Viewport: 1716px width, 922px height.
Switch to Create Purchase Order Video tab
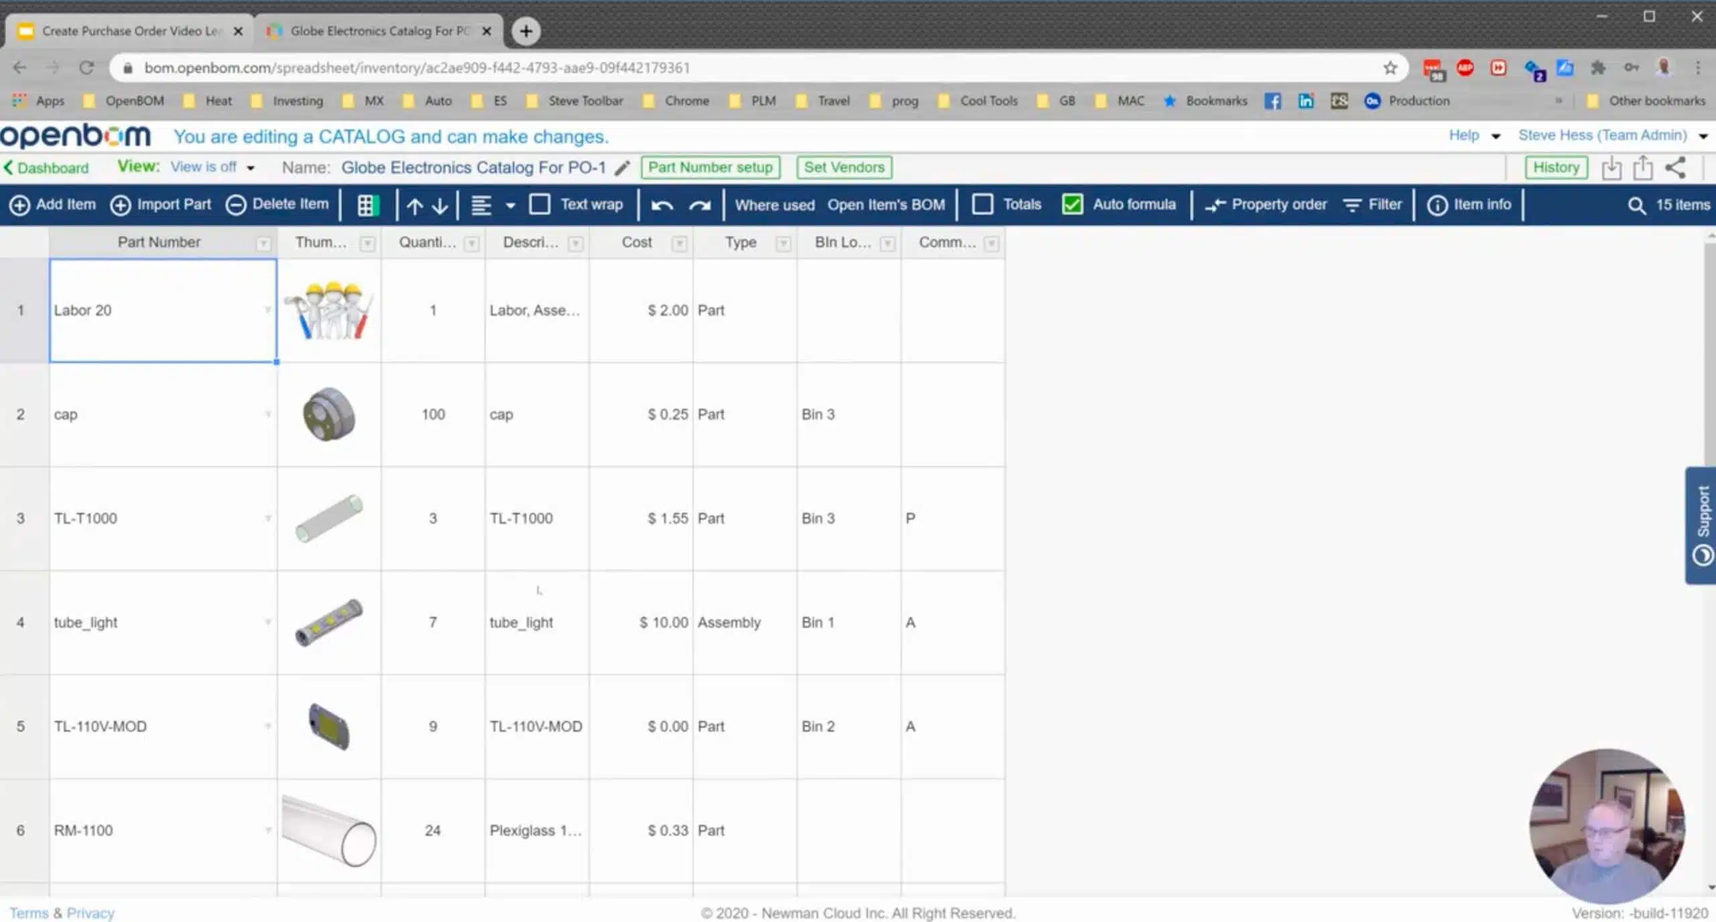click(129, 31)
